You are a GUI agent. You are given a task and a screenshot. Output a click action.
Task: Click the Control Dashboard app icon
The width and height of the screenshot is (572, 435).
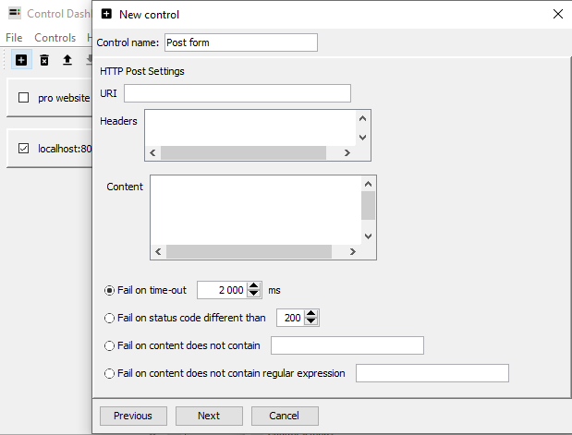[15, 13]
